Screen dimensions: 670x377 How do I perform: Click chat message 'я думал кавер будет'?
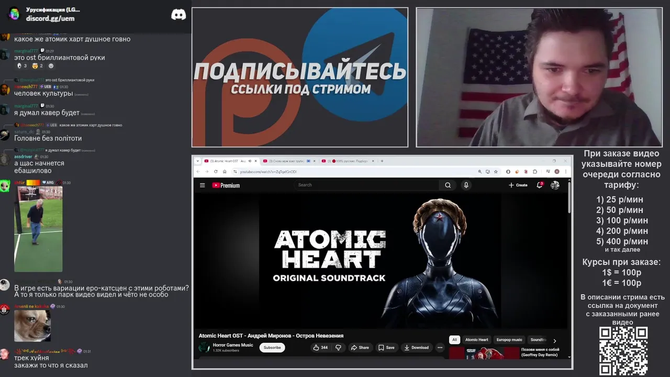click(x=47, y=113)
